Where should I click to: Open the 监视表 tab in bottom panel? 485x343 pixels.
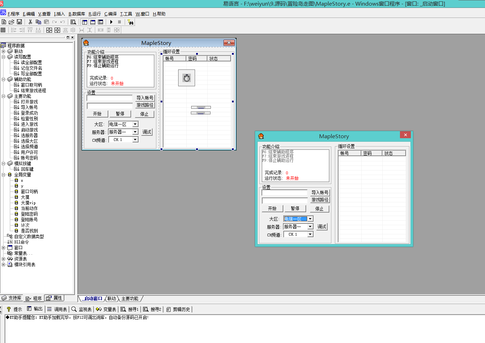pyautogui.click(x=82, y=309)
